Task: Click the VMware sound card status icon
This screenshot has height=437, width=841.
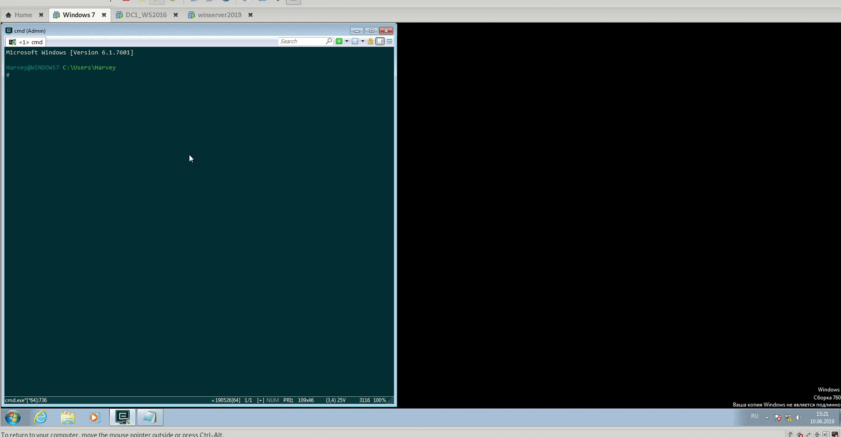Action: tap(826, 434)
